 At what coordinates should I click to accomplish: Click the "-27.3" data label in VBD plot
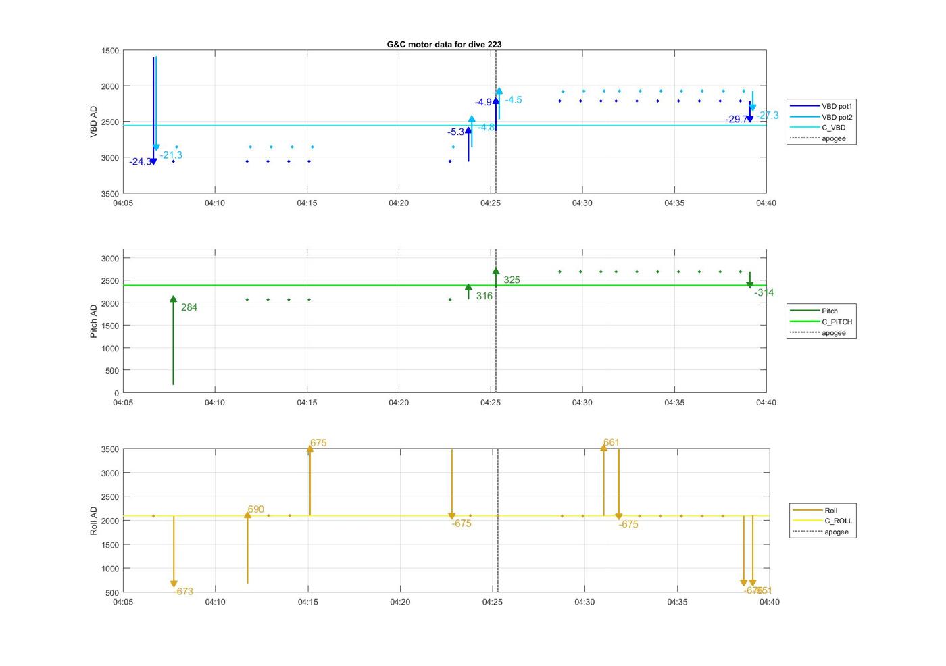(767, 116)
